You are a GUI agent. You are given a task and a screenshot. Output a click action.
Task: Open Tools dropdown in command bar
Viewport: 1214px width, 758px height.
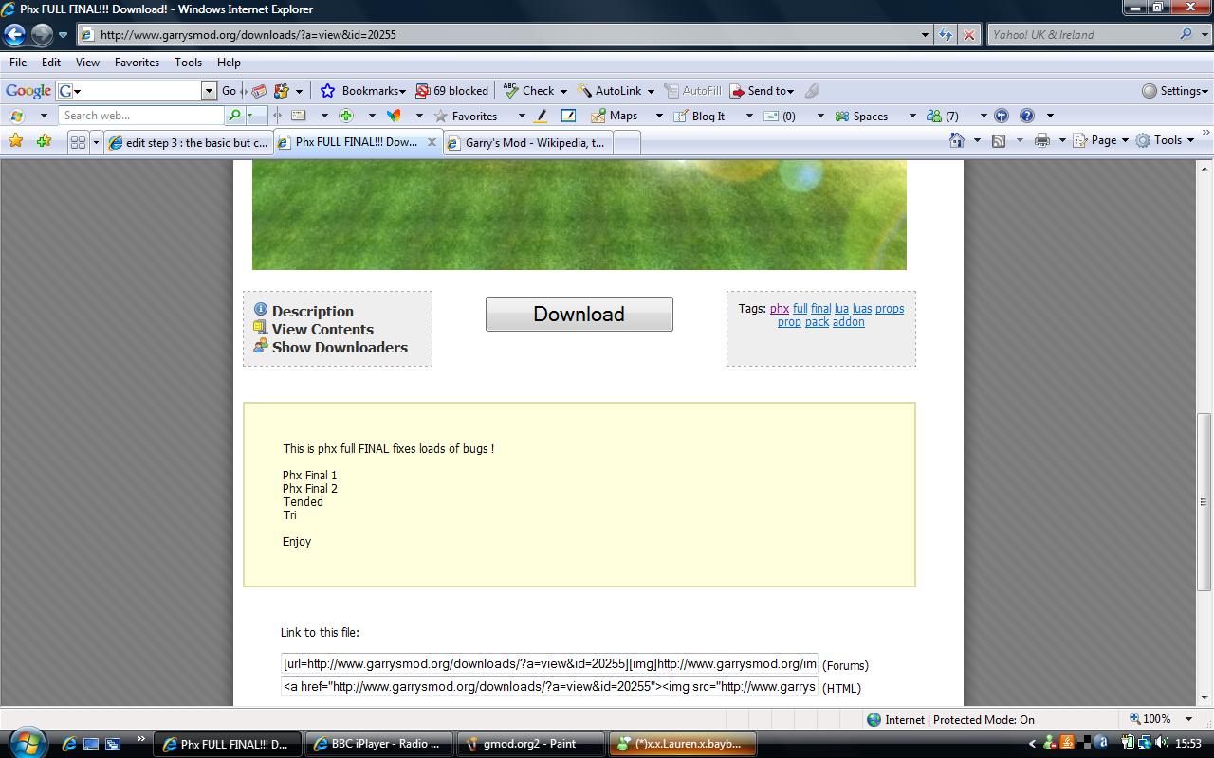click(x=1166, y=140)
